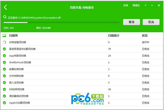
Task: Click the scan progress bar
Action: click(x=61, y=22)
